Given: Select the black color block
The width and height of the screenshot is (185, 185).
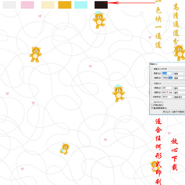Looking at the screenshot, I should tap(101, 5).
